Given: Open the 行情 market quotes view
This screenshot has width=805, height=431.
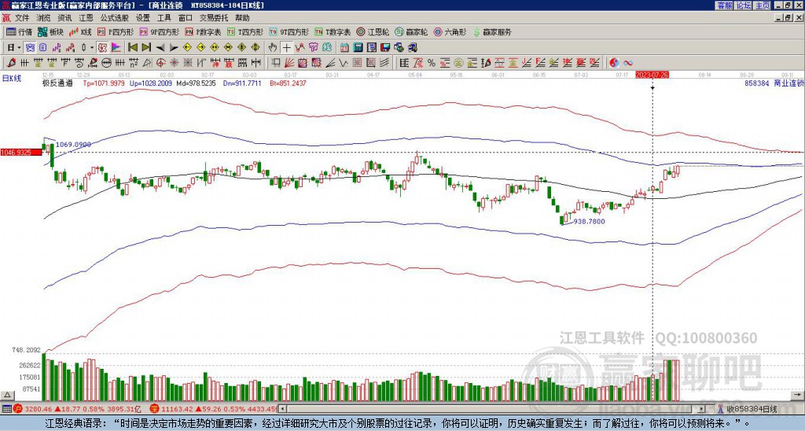Looking at the screenshot, I should click(x=20, y=31).
